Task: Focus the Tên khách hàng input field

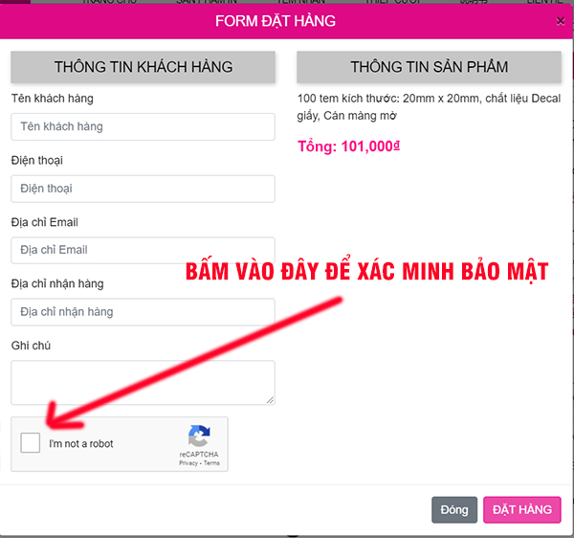Action: click(143, 126)
